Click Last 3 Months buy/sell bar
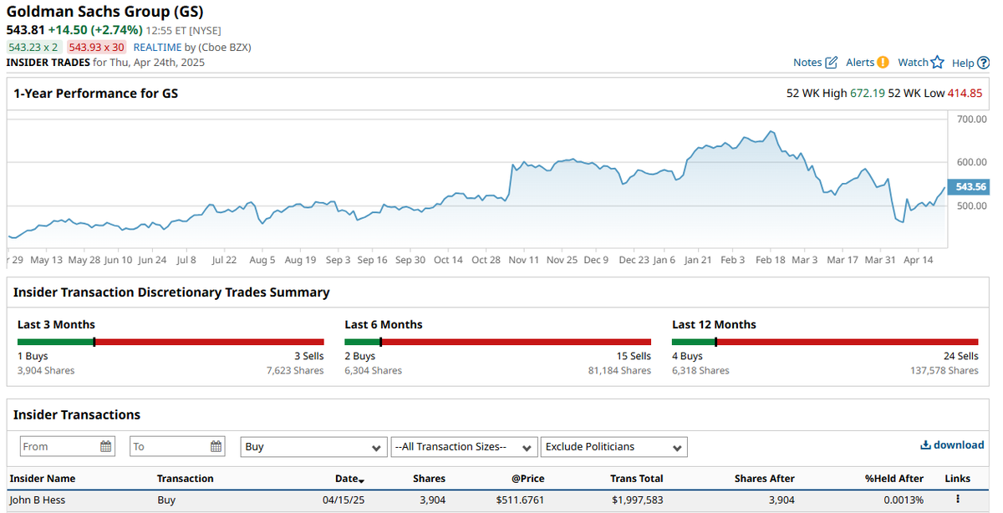Screen dimensions: 1003x513 click(x=171, y=342)
